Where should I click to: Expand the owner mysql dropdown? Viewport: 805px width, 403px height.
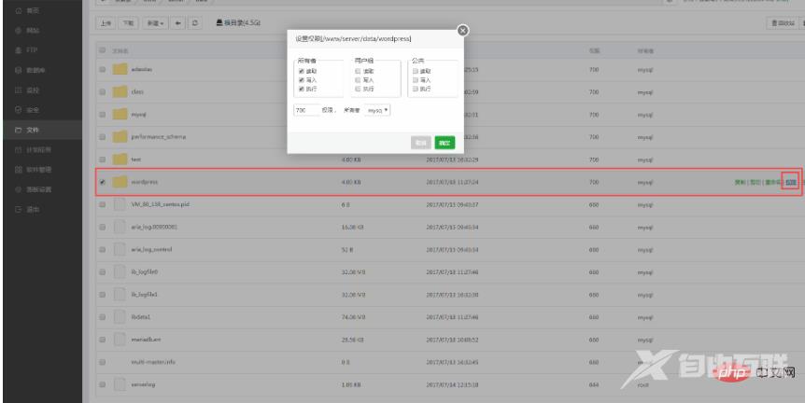point(378,110)
